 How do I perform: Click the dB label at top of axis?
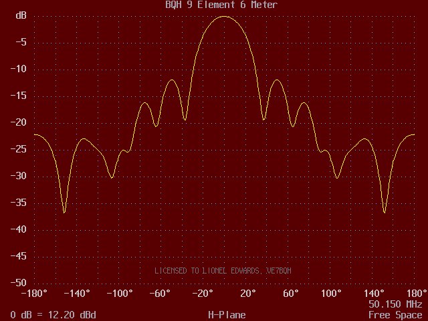[21, 16]
